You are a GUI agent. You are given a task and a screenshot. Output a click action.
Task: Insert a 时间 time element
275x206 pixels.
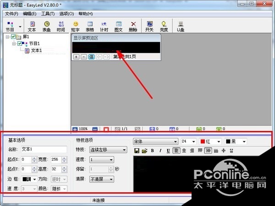click(x=61, y=27)
